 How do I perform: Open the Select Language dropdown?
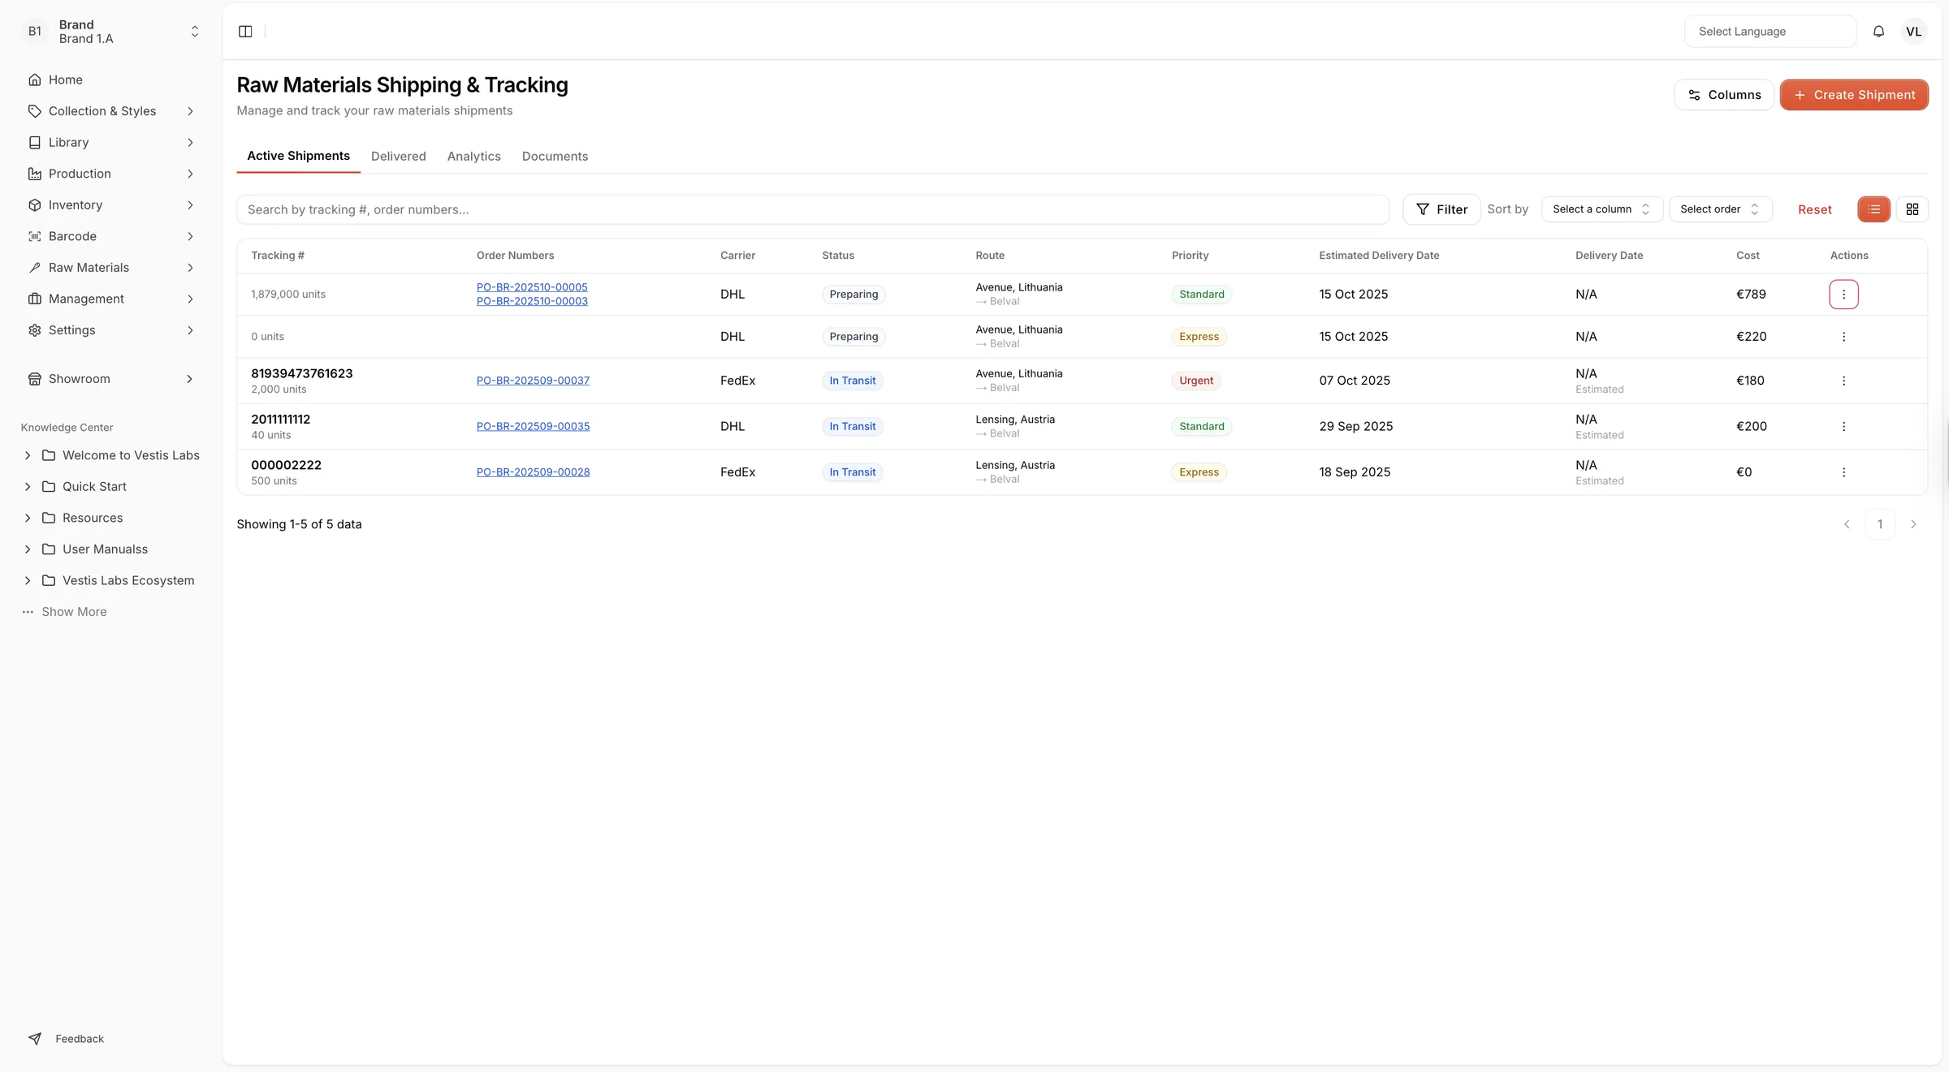[1770, 32]
